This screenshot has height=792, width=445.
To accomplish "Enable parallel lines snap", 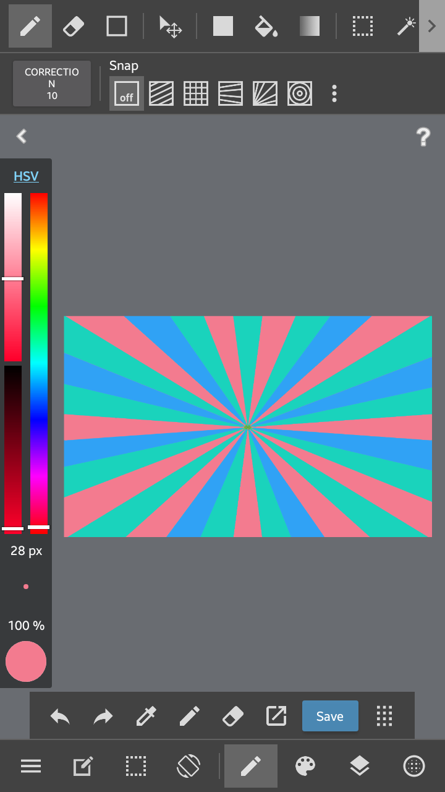I will (161, 93).
